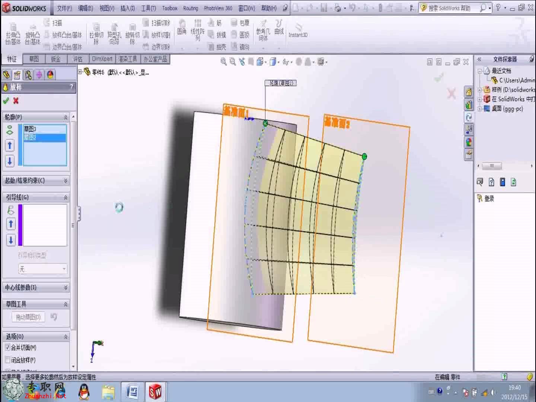Image resolution: width=536 pixels, height=402 pixels.
Task: Select the Dome (圆顶) tool
Action: (240, 35)
